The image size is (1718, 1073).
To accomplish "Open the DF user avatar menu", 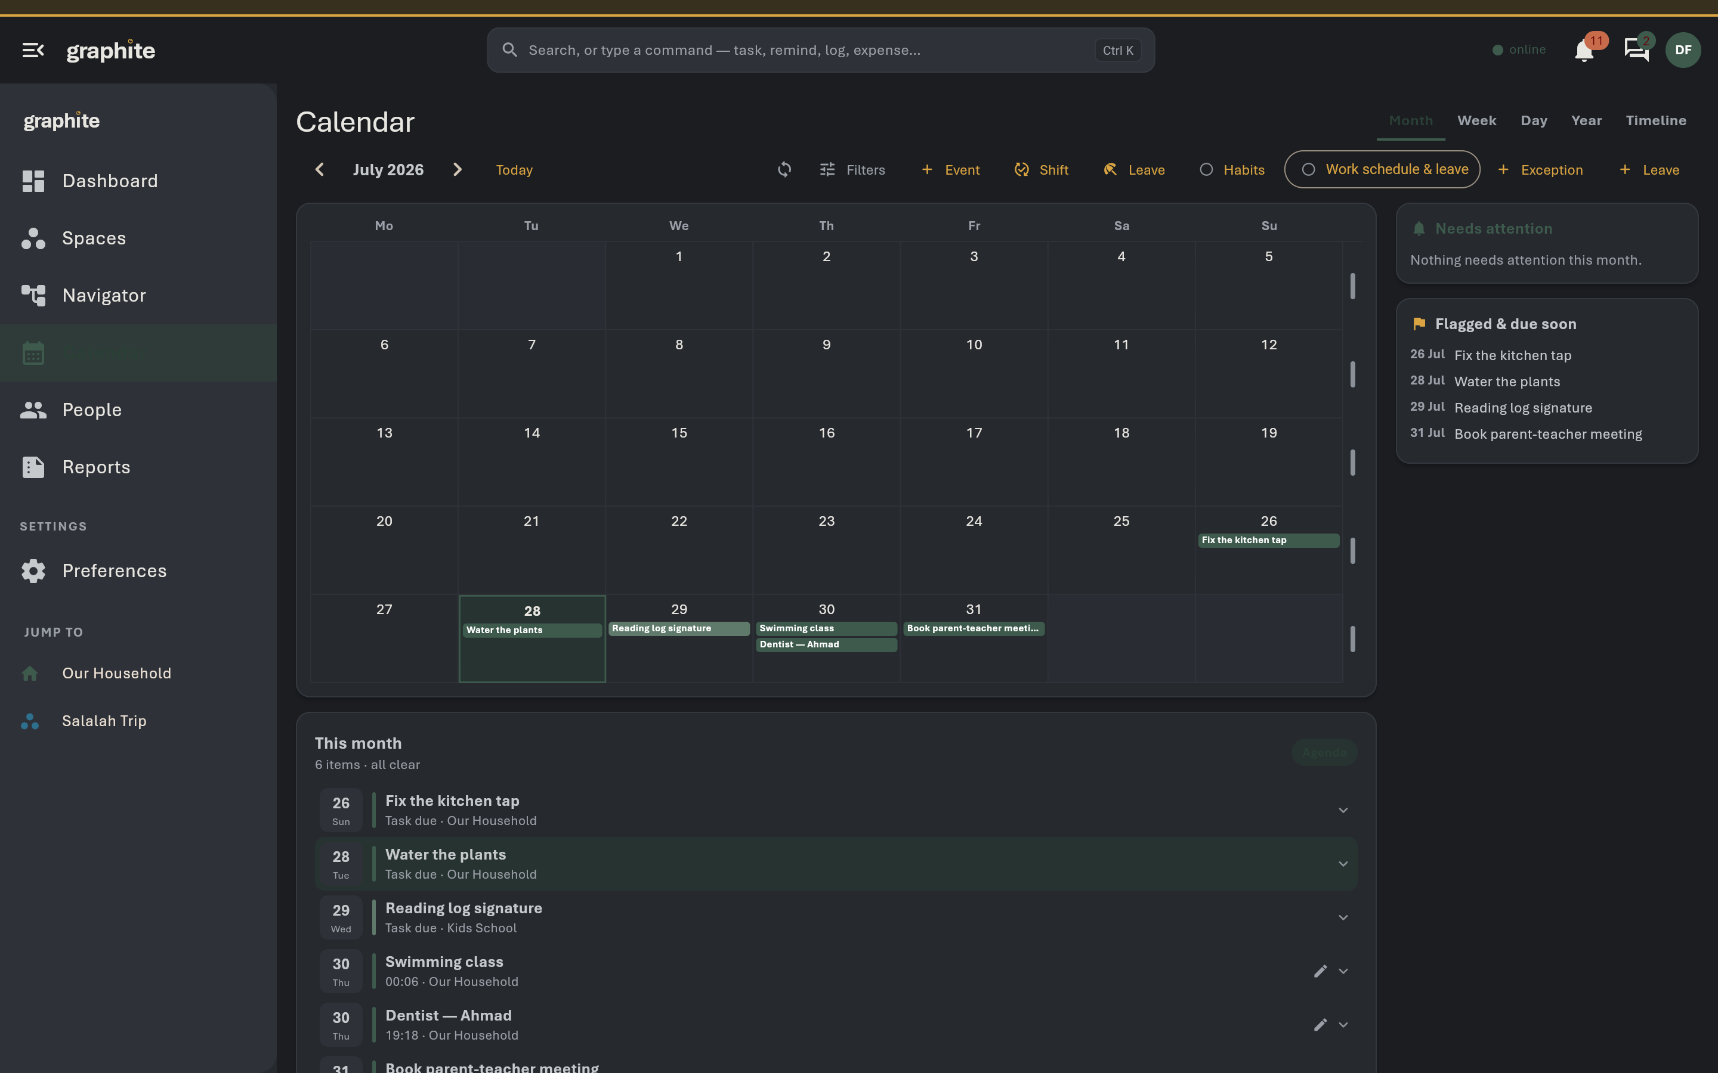I will point(1682,51).
